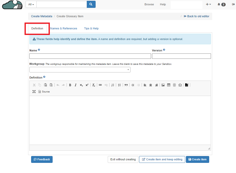Viewport: 236px width, 173px height.
Task: Center-align the editor text
Action: point(151,85)
